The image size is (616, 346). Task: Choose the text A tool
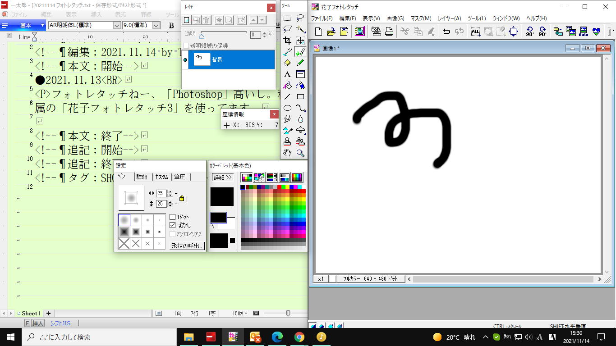(x=287, y=74)
